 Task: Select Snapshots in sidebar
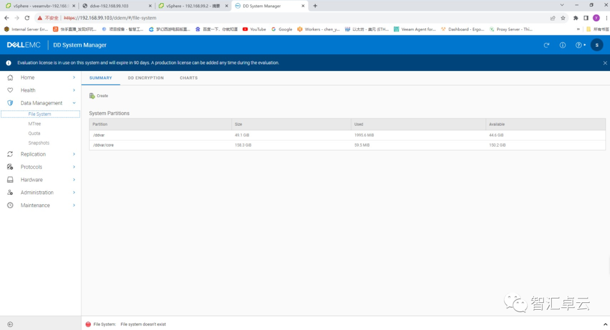(39, 143)
